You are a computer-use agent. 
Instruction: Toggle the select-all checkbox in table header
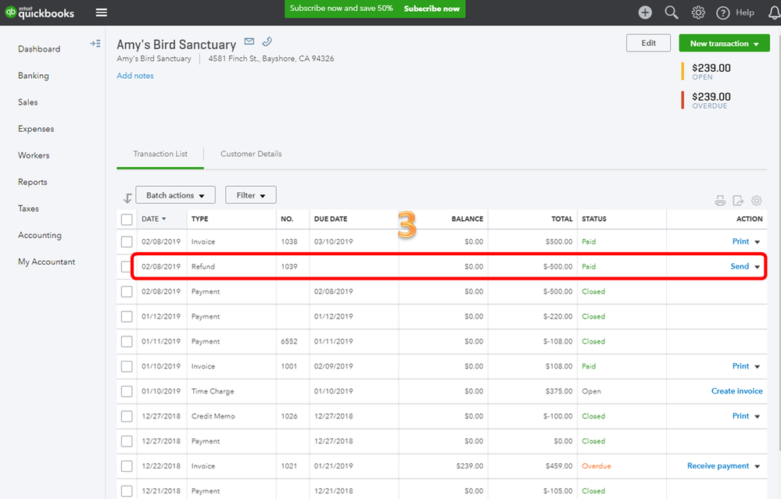(127, 219)
